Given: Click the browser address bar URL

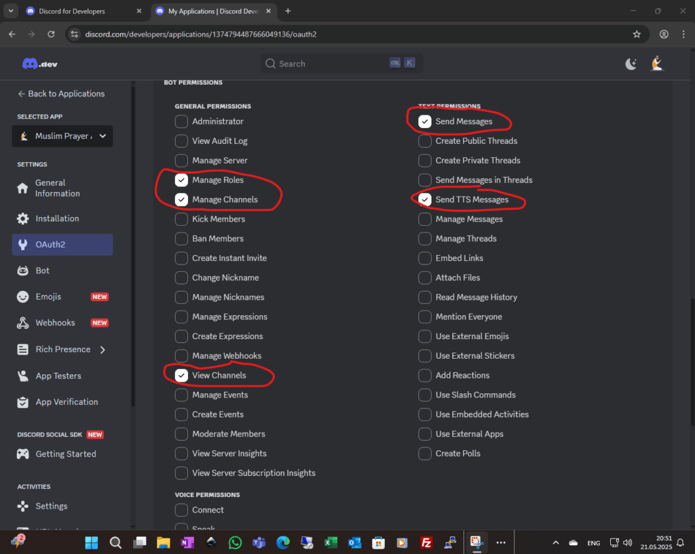Looking at the screenshot, I should pyautogui.click(x=201, y=34).
